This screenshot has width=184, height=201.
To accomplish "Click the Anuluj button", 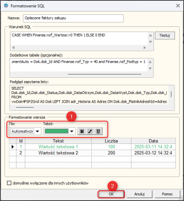I will point(139,194).
